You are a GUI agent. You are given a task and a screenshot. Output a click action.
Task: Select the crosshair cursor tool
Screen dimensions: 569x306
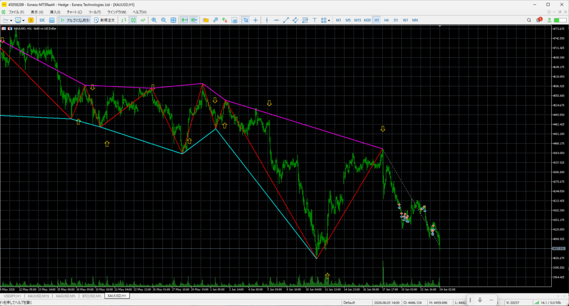coord(256,21)
